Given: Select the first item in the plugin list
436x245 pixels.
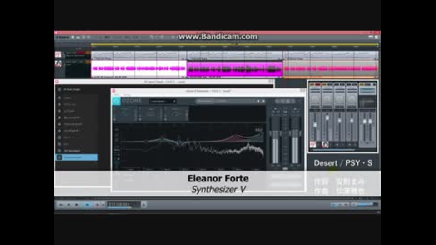Looking at the screenshot, I should point(76,98).
